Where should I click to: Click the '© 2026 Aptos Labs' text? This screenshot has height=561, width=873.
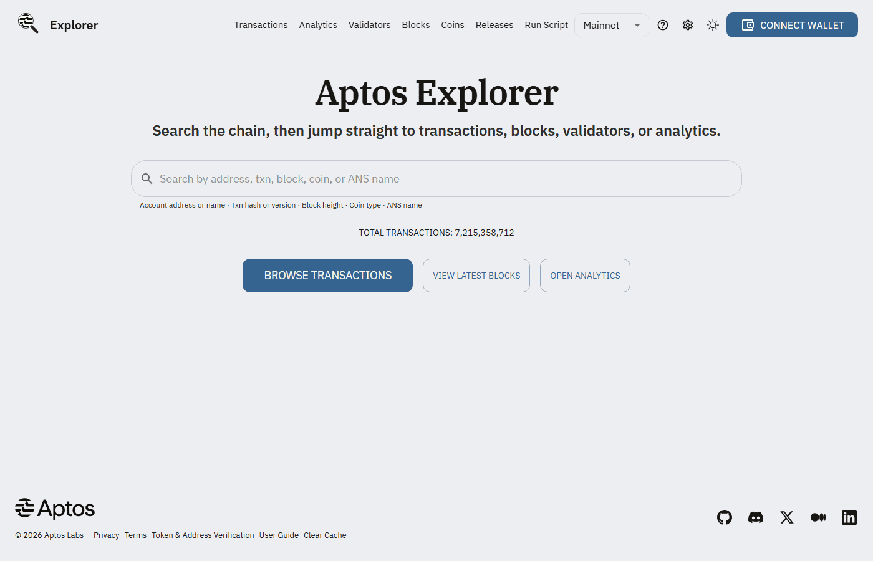[49, 535]
